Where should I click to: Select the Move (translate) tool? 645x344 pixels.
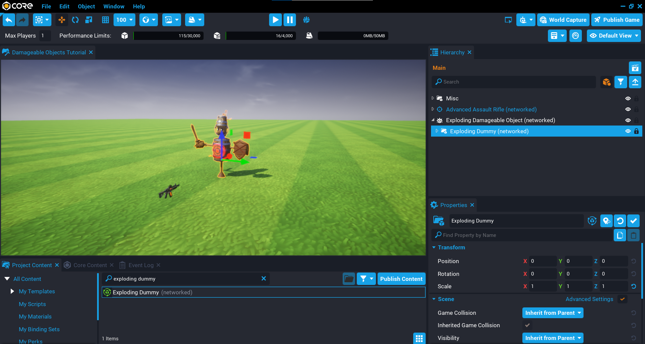[62, 20]
